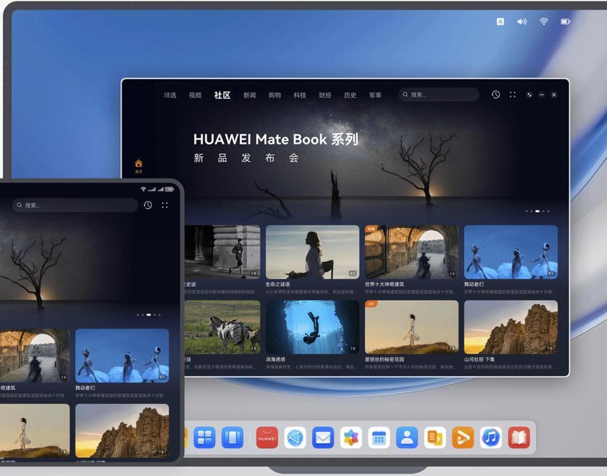Click the battery icon in the laptop system tray
The height and width of the screenshot is (476, 607).
tap(565, 22)
